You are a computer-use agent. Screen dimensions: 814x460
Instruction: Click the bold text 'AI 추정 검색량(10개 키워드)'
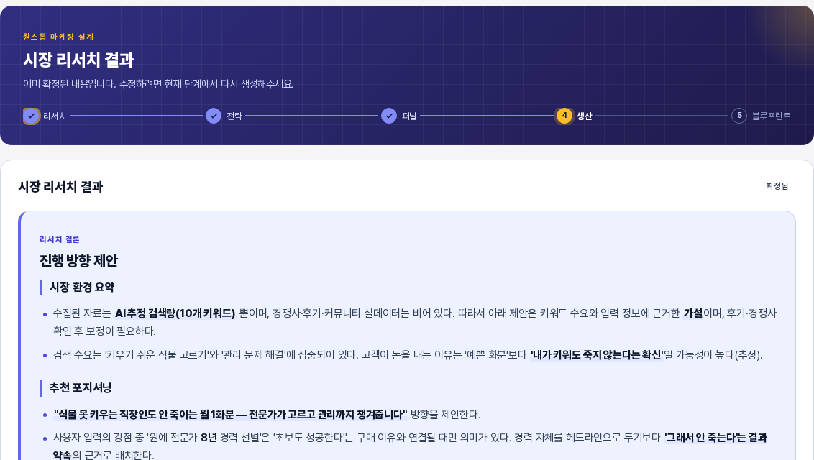175,313
